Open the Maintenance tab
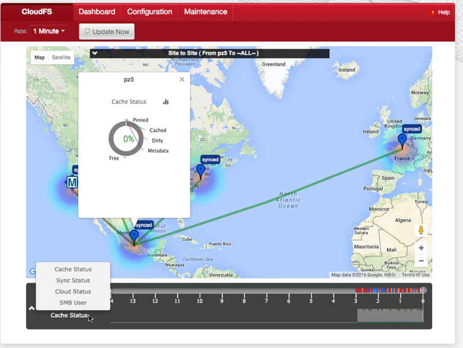The image size is (463, 348). tap(206, 12)
